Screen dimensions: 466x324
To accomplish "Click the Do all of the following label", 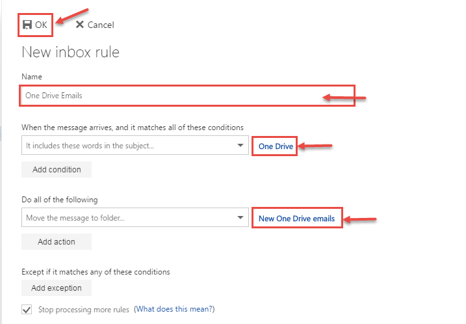I will click(x=59, y=200).
